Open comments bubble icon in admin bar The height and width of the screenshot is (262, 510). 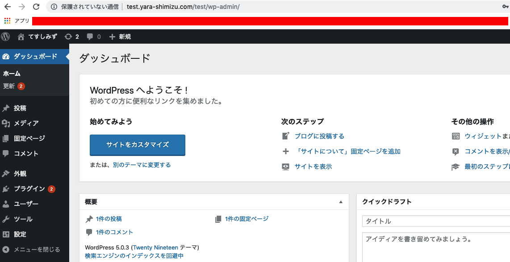tap(93, 37)
